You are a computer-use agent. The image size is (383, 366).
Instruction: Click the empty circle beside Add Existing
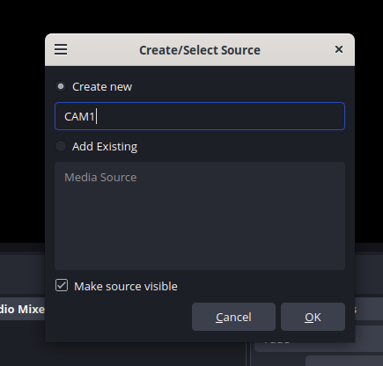pos(61,146)
